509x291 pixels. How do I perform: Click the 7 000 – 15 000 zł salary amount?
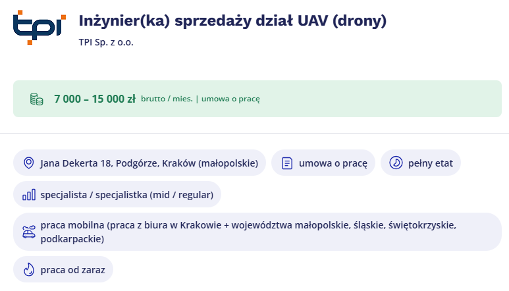point(95,99)
